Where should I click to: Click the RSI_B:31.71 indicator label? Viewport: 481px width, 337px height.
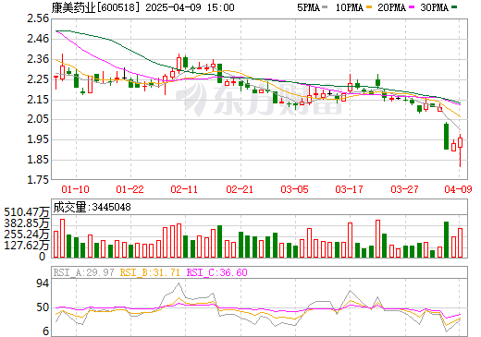(x=150, y=272)
